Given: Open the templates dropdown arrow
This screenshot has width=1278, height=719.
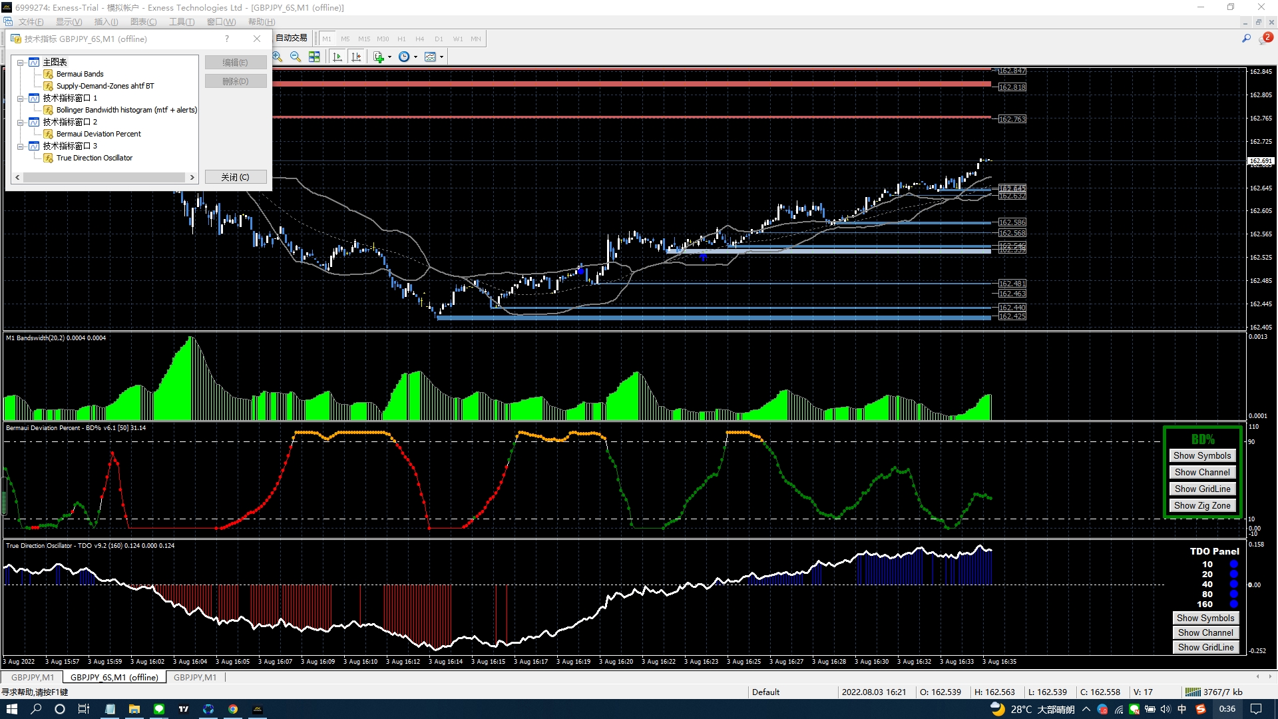Looking at the screenshot, I should click(441, 57).
